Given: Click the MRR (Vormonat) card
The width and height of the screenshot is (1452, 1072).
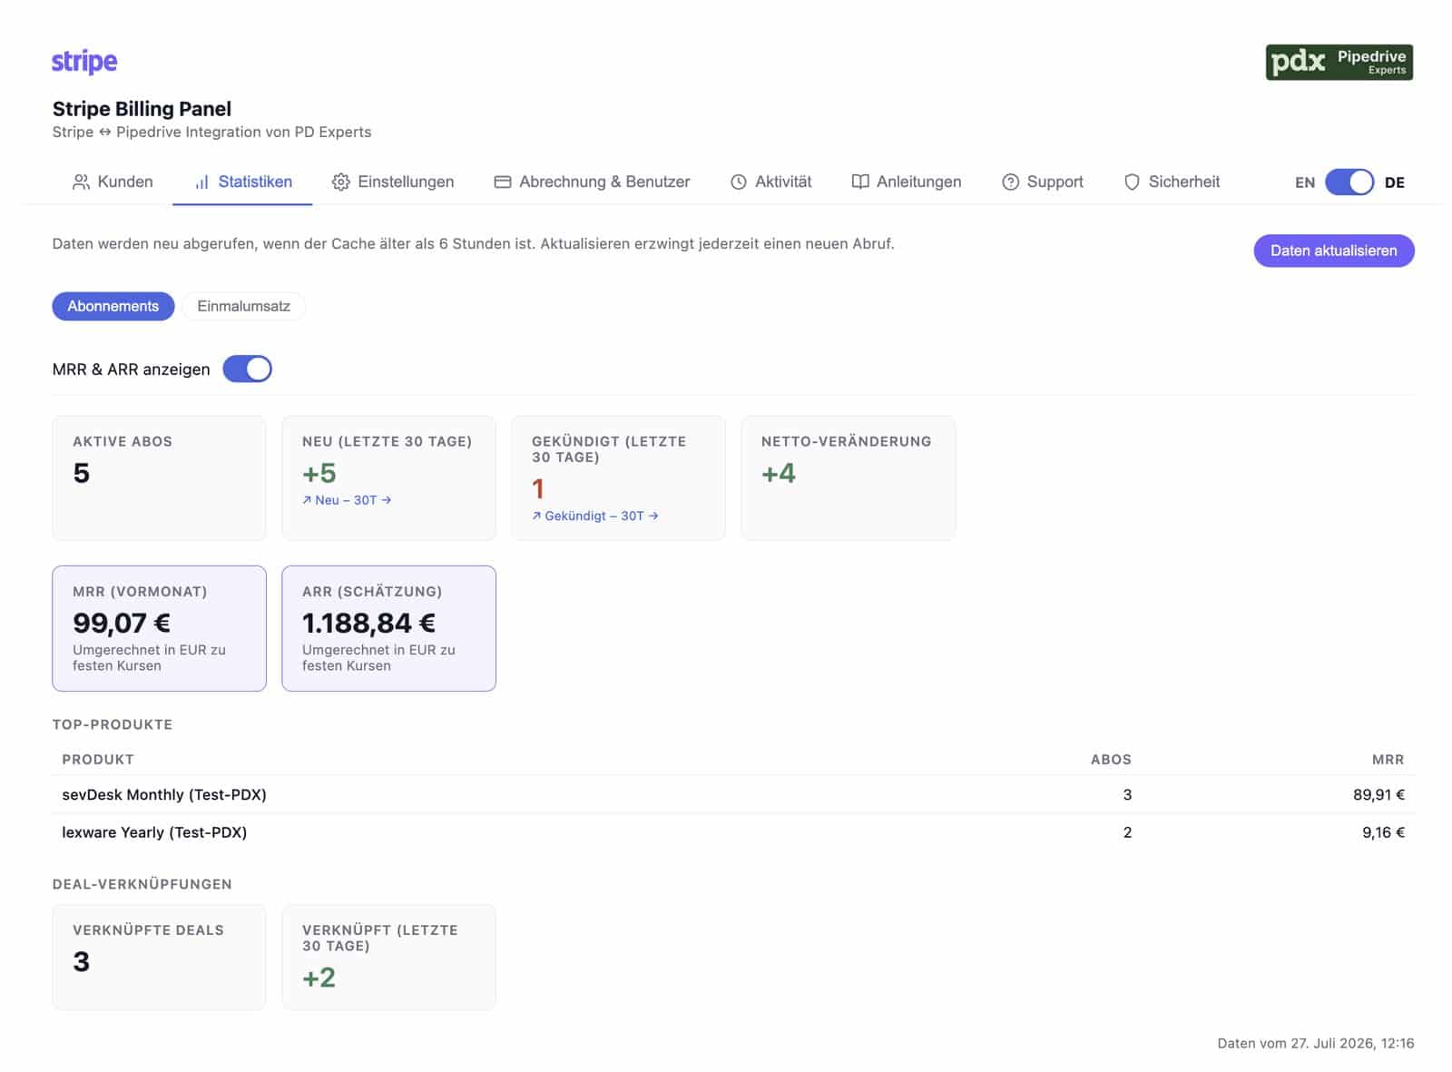Looking at the screenshot, I should 160,628.
